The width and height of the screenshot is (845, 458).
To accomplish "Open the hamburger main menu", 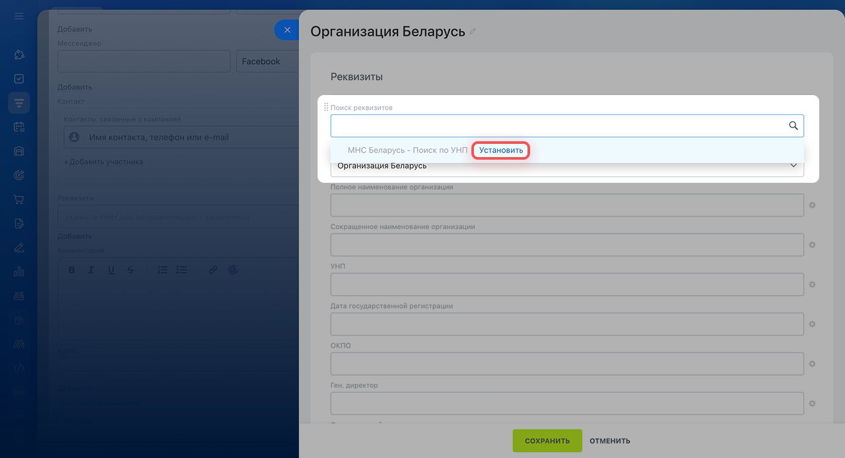I will 18,16.
